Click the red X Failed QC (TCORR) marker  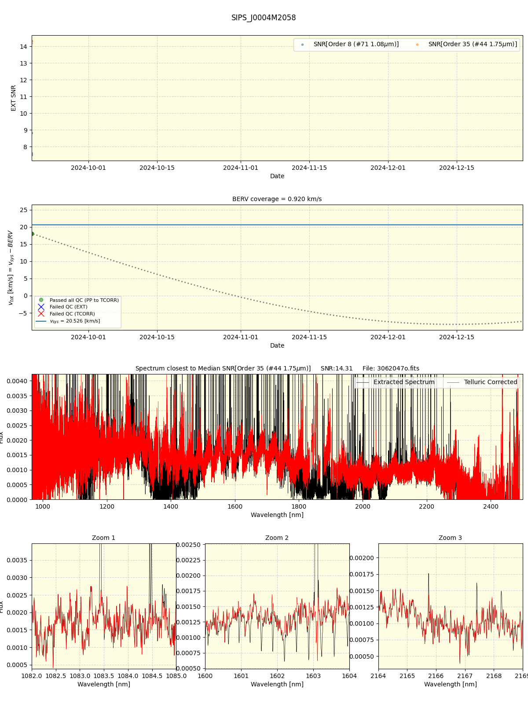(x=41, y=314)
